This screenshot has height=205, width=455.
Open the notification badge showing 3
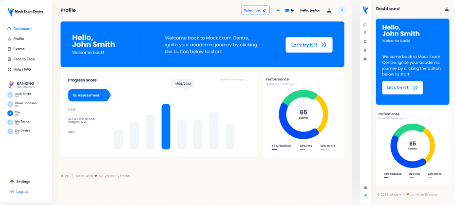(x=341, y=10)
